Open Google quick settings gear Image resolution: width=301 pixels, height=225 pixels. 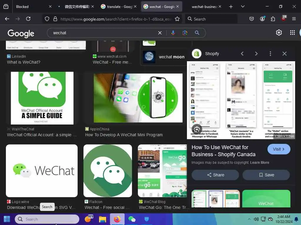pyautogui.click(x=279, y=33)
